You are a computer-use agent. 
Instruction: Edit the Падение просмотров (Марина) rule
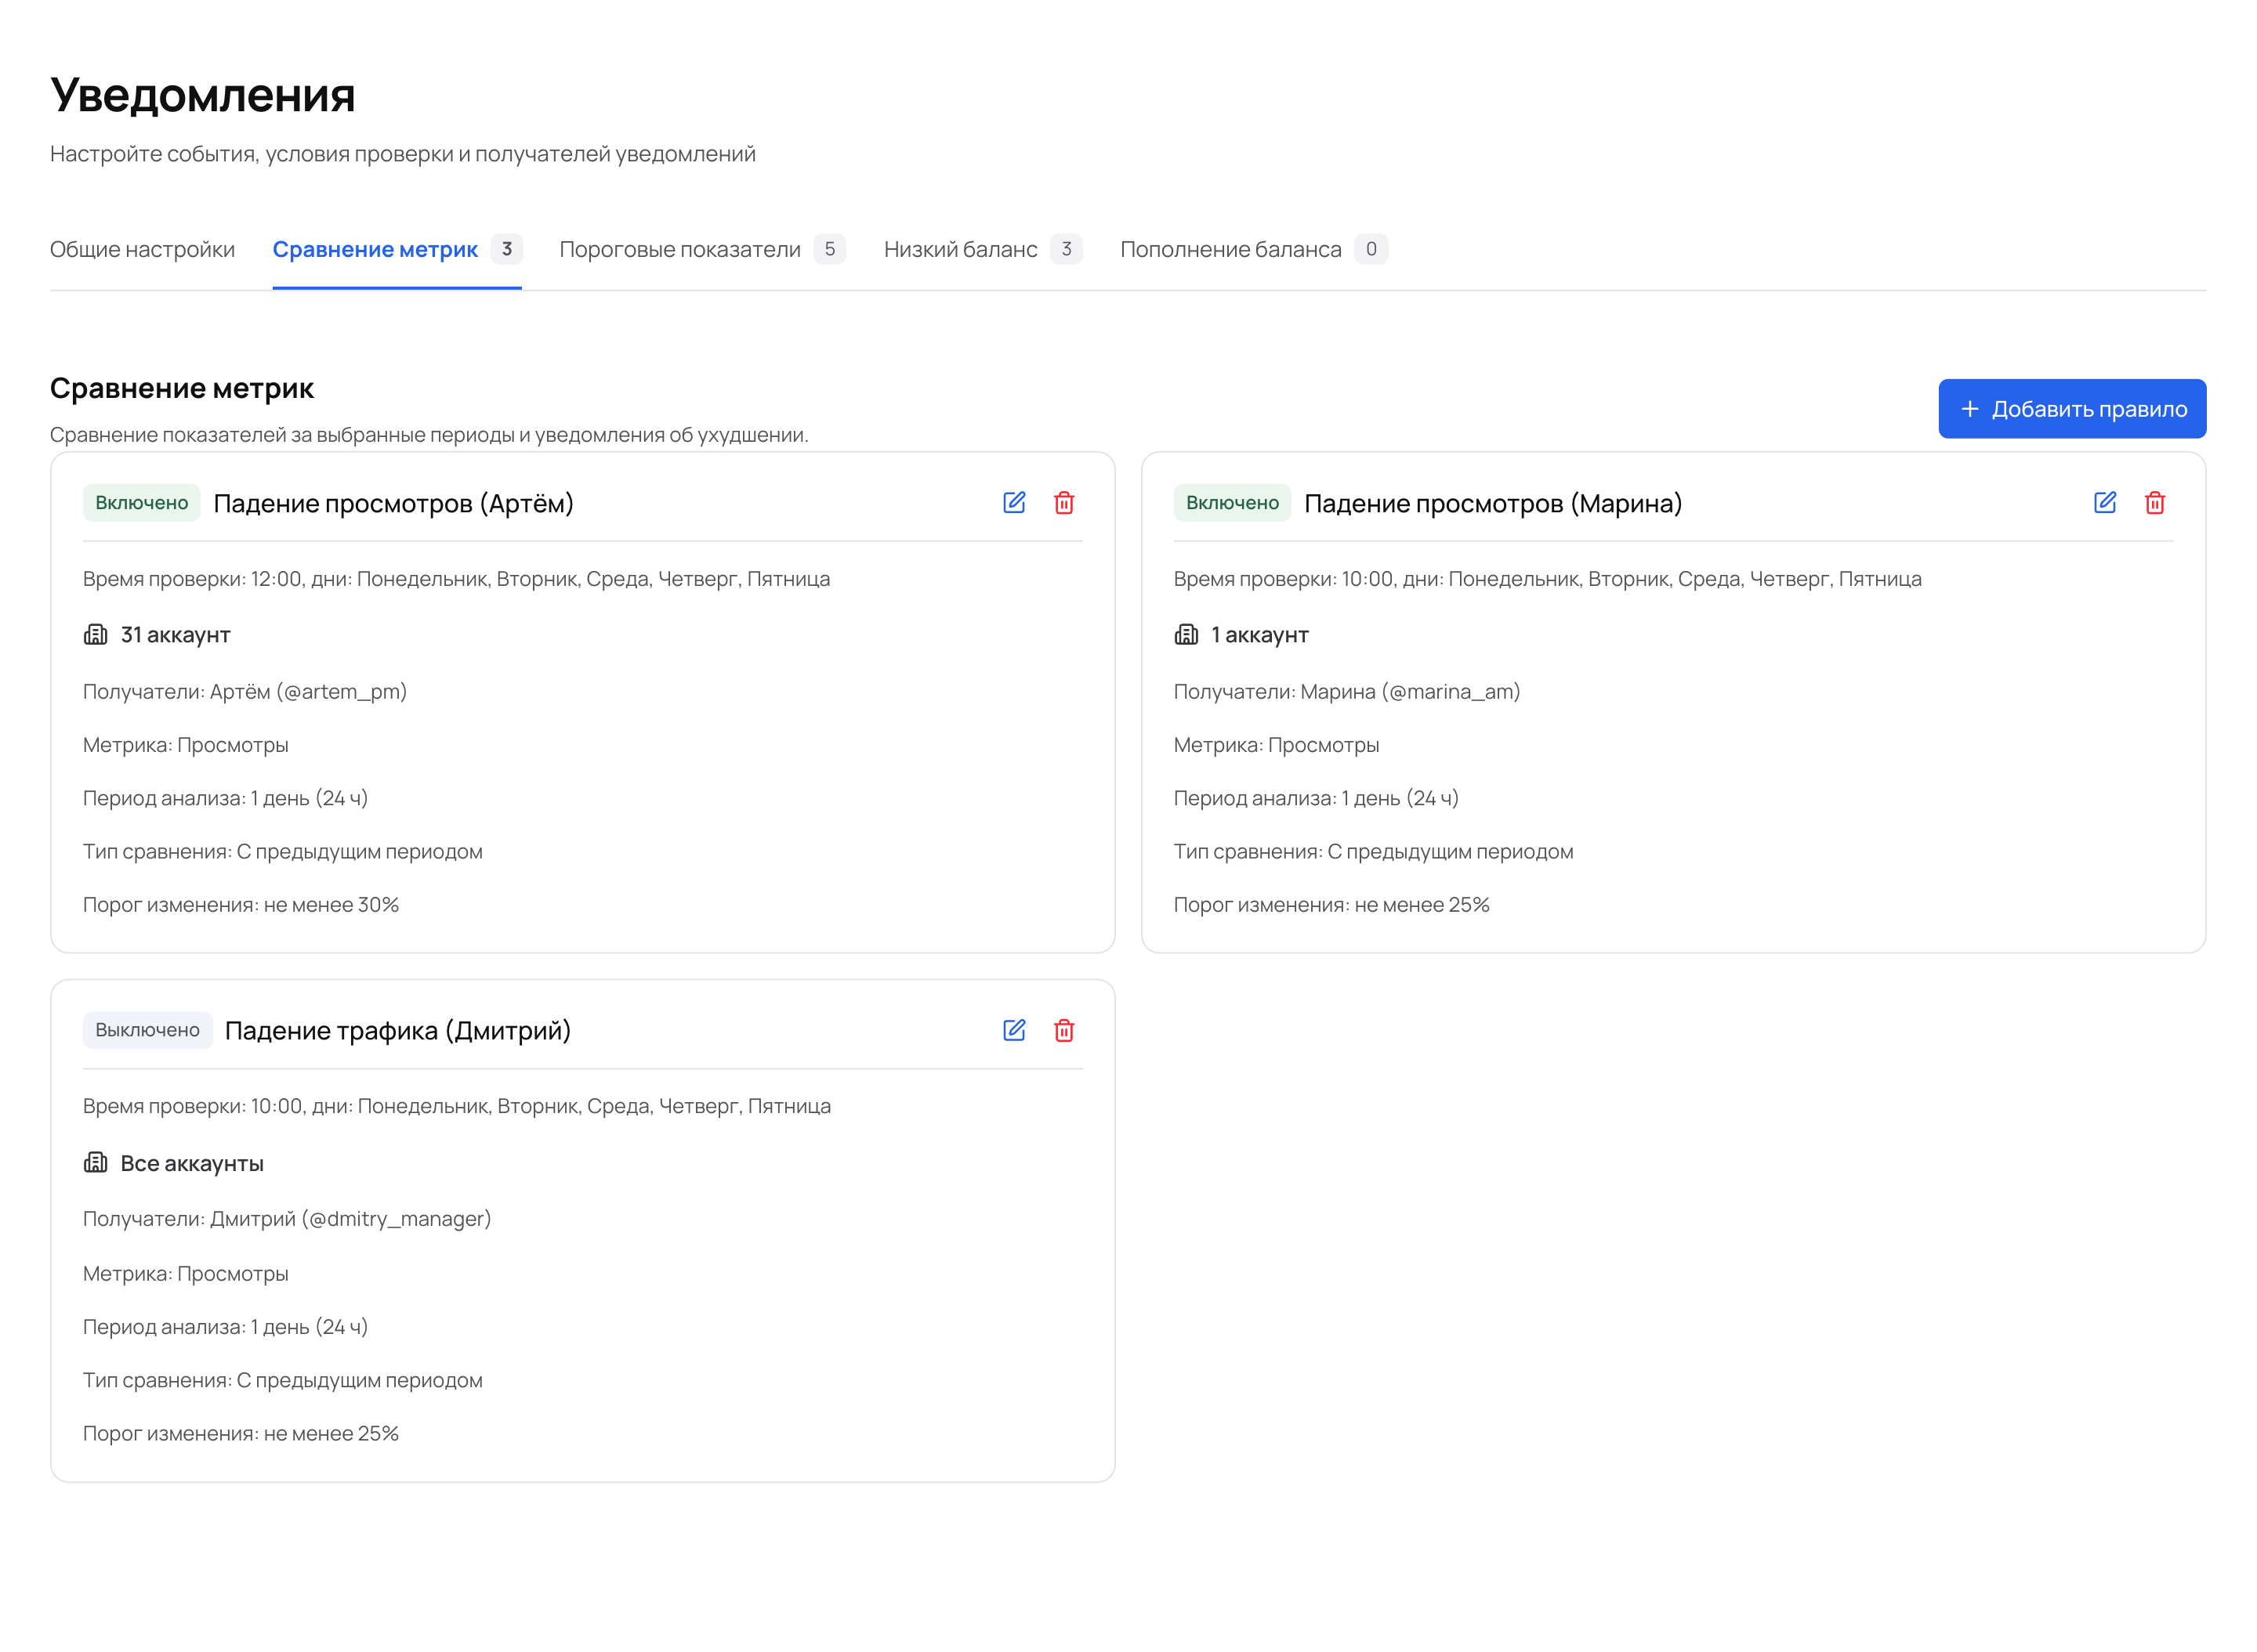(x=2104, y=503)
